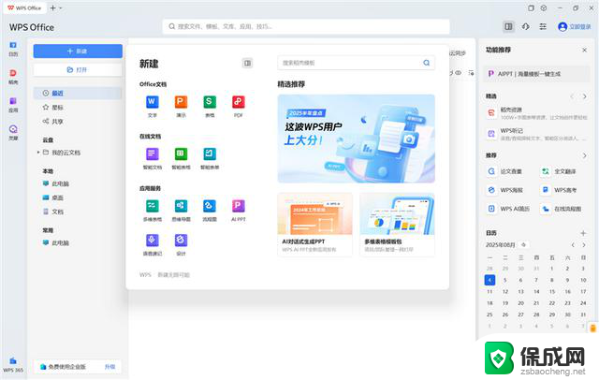Open the green 智能表格 icon

(x=181, y=153)
